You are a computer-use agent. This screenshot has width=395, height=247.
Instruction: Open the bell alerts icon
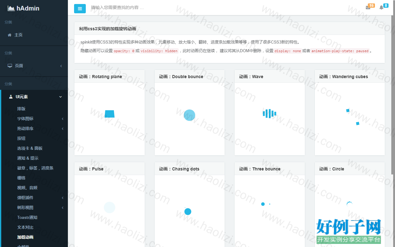pos(381,8)
